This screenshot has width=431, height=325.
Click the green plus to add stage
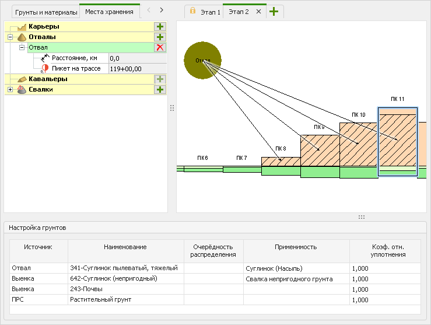274,12
